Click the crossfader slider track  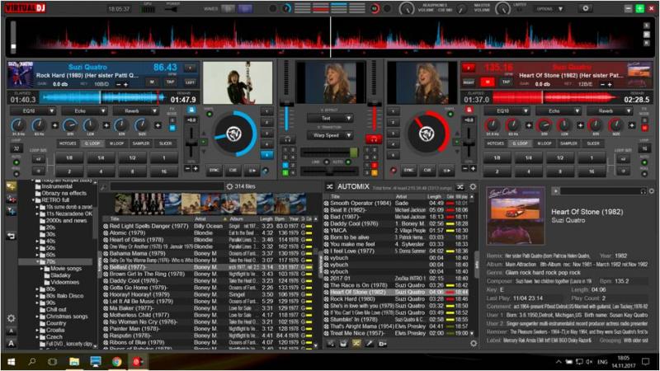[329, 171]
